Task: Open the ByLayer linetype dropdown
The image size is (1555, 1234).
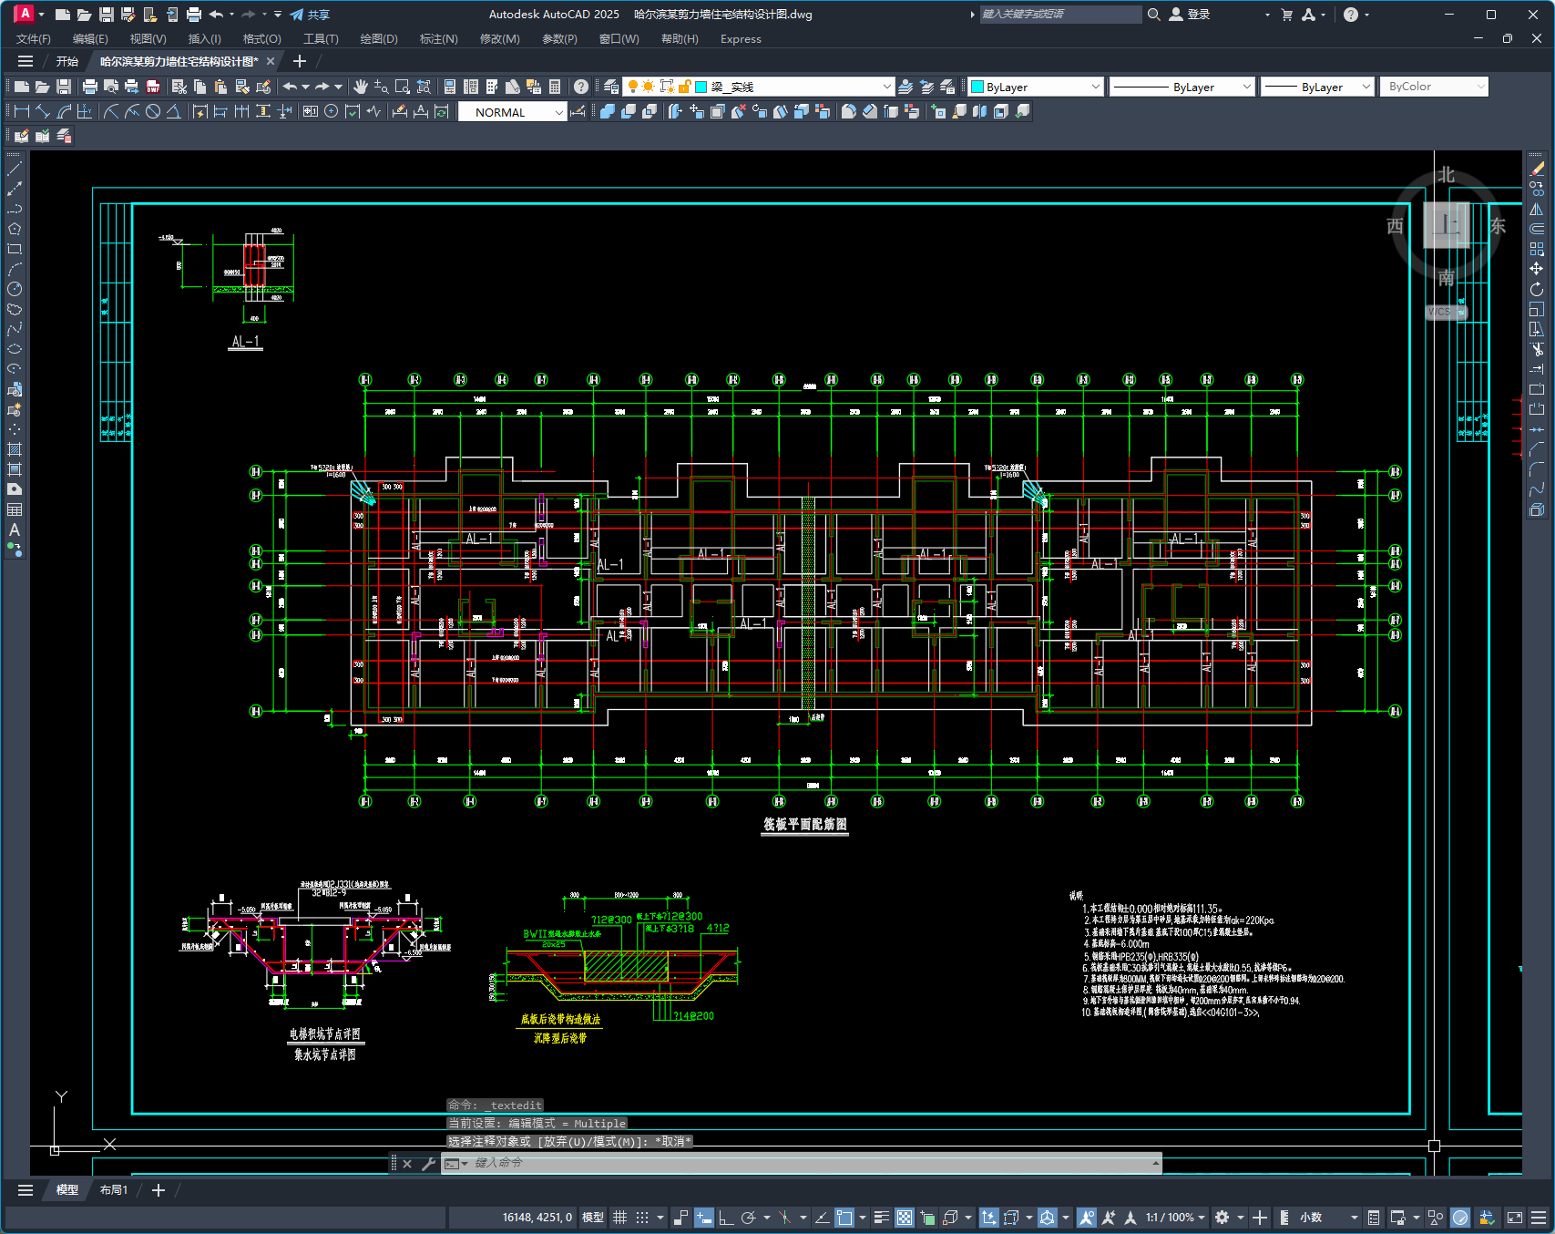Action: [1182, 87]
